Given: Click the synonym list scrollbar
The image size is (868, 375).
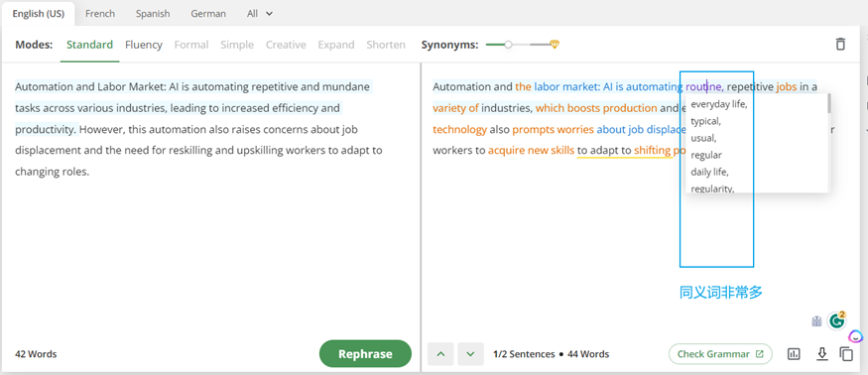Looking at the screenshot, I should (828, 104).
